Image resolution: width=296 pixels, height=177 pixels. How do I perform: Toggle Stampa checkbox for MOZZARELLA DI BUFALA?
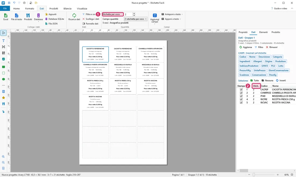click(241, 96)
